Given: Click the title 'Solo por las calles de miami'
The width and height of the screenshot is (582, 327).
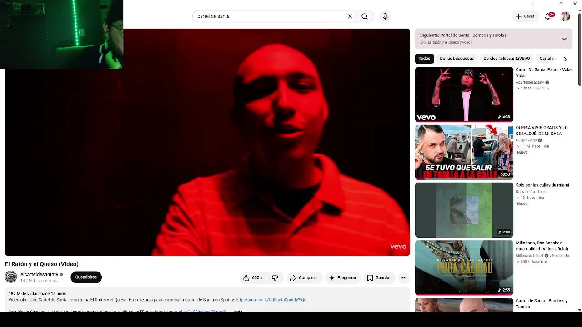Looking at the screenshot, I should [x=542, y=185].
